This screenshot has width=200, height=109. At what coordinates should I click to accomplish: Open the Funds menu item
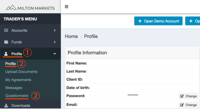[x=30, y=42]
